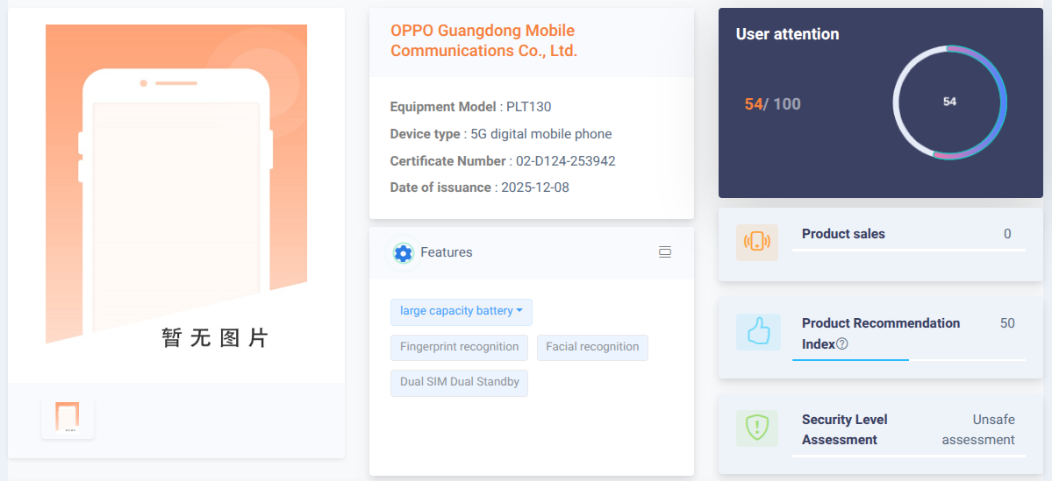The image size is (1052, 481).
Task: Click the Product sales label
Action: (x=843, y=234)
